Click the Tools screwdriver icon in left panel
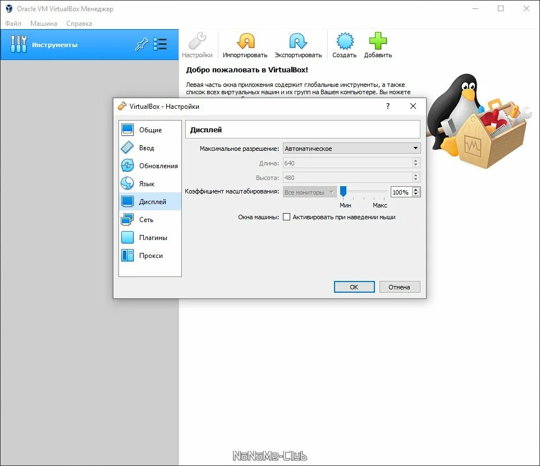540x466 pixels. coord(19,44)
